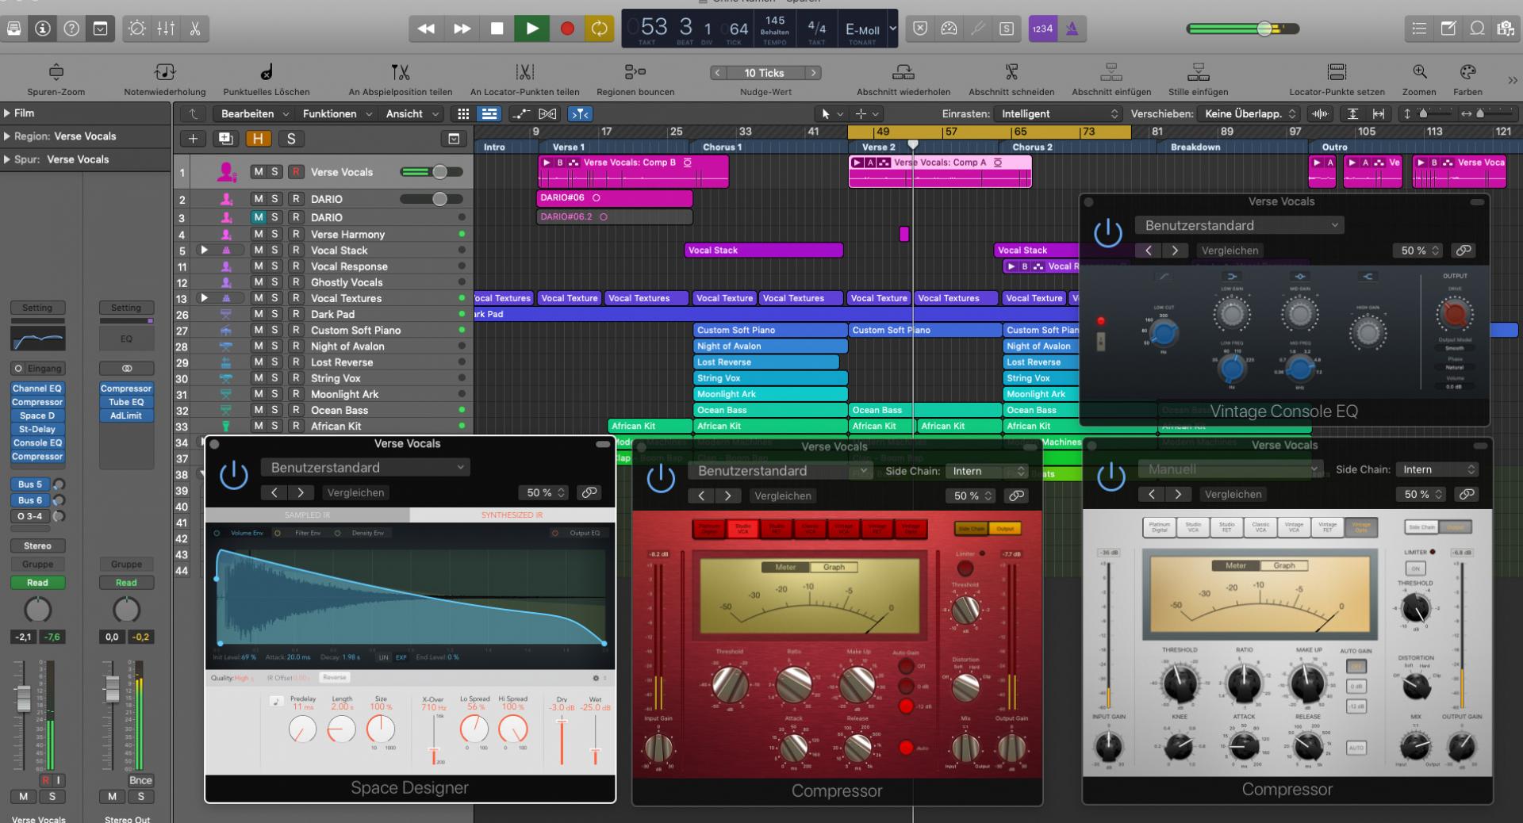Open the Loop Browser icon

[1477, 29]
